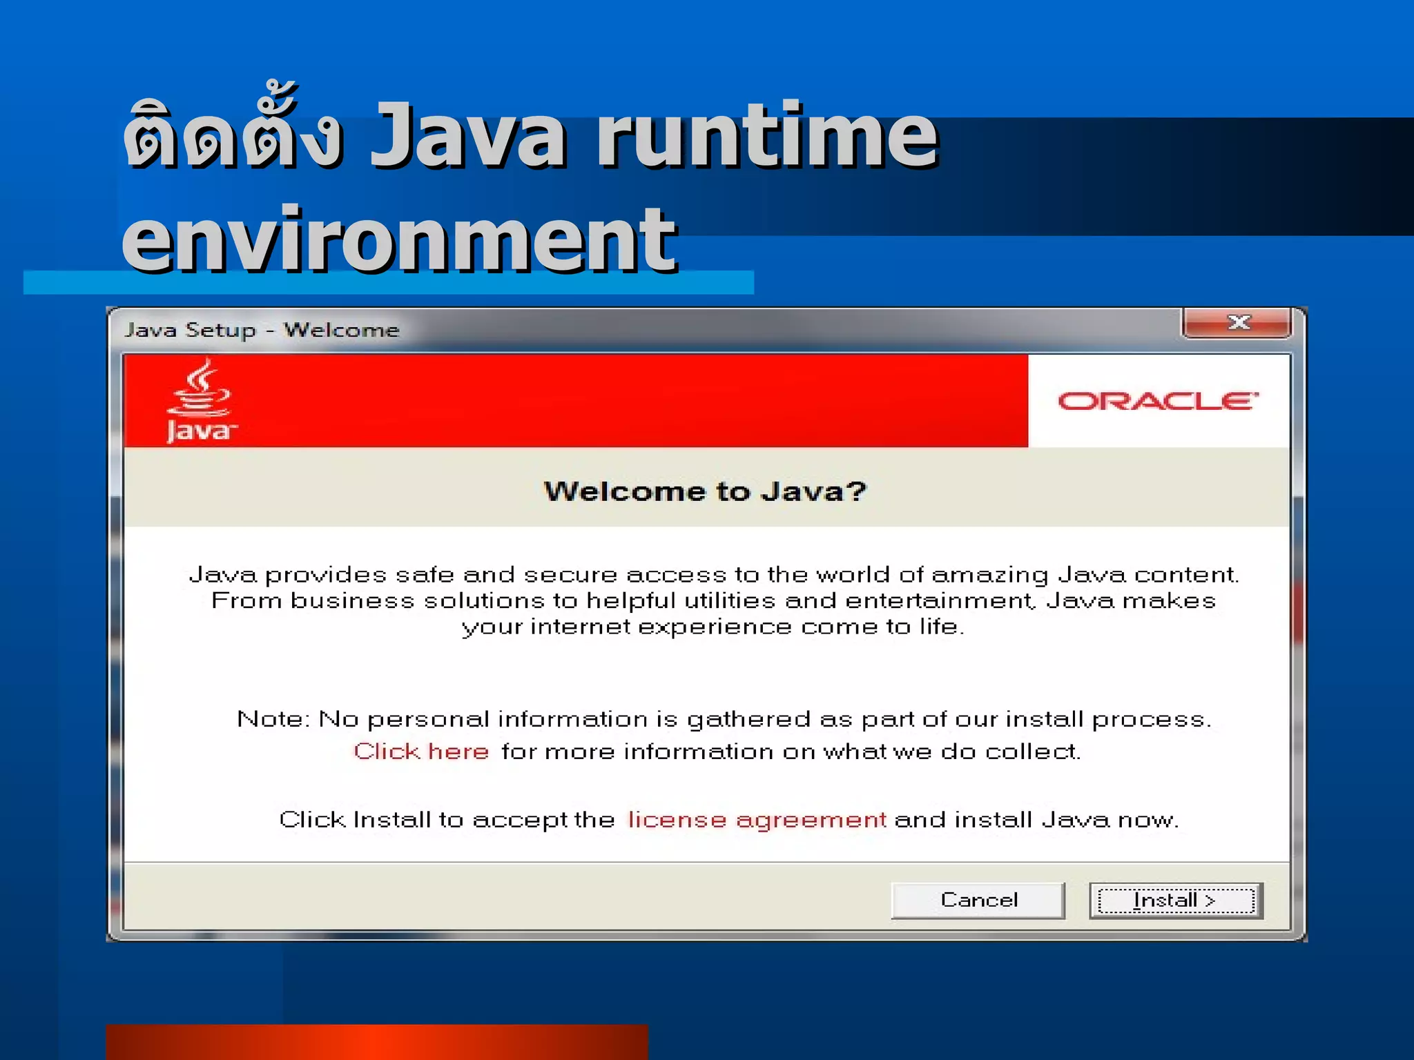Click the 'Welcome to Java?' heading
Image resolution: width=1414 pixels, height=1060 pixels.
pos(705,491)
